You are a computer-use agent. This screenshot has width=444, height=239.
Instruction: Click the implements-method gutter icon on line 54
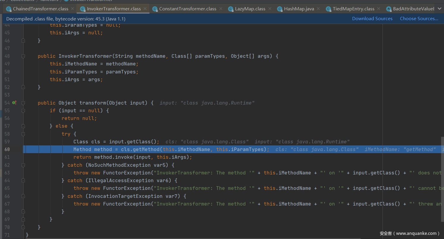point(14,103)
